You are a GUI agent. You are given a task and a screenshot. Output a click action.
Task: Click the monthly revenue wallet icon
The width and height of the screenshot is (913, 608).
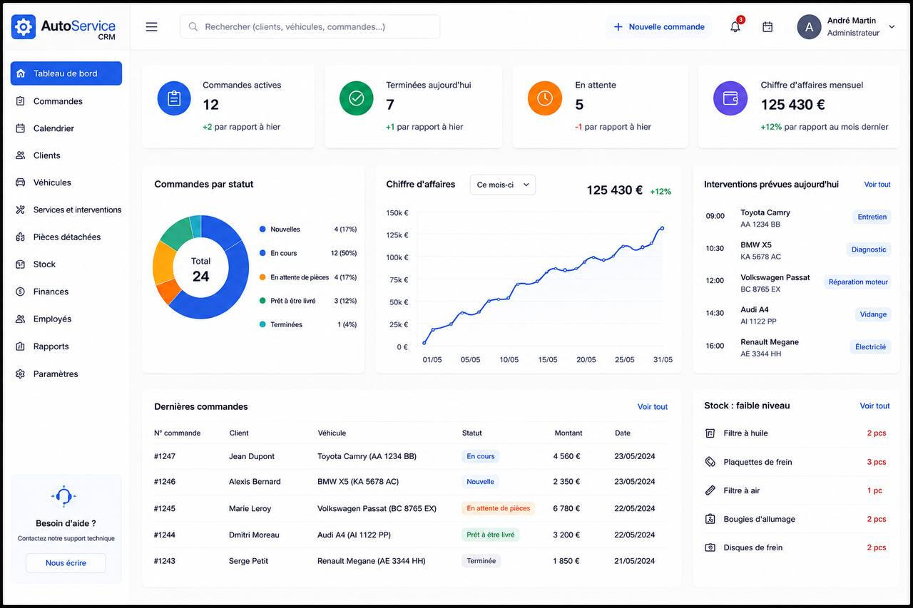click(x=730, y=98)
